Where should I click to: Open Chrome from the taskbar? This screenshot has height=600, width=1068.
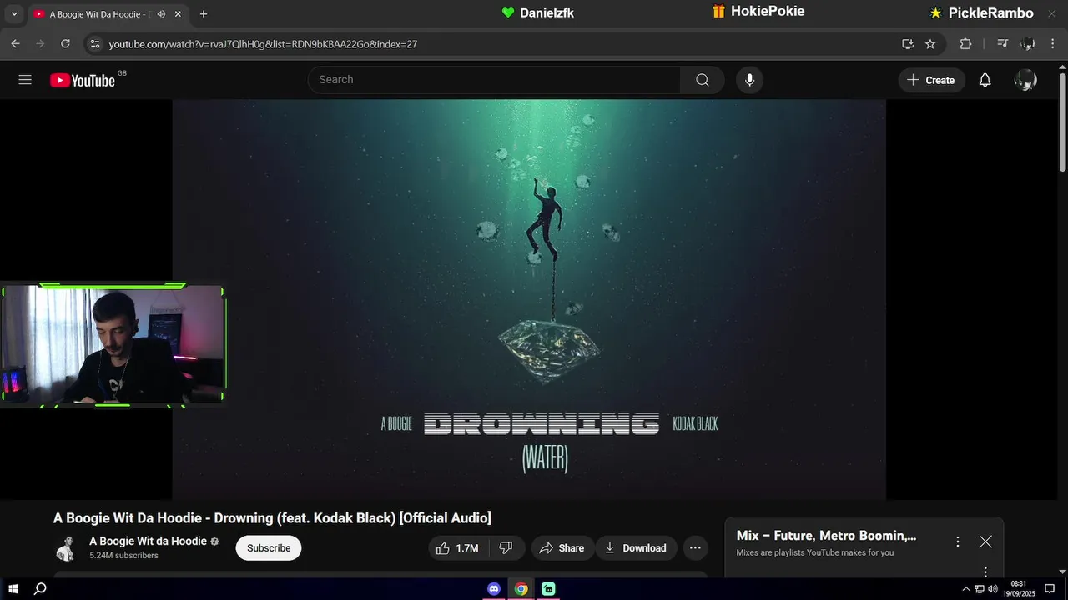(521, 589)
